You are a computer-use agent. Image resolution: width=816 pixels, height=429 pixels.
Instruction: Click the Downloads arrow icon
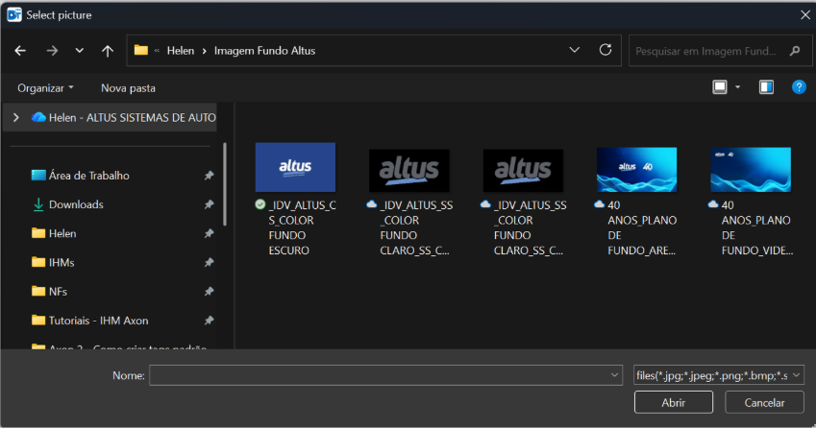pyautogui.click(x=38, y=204)
